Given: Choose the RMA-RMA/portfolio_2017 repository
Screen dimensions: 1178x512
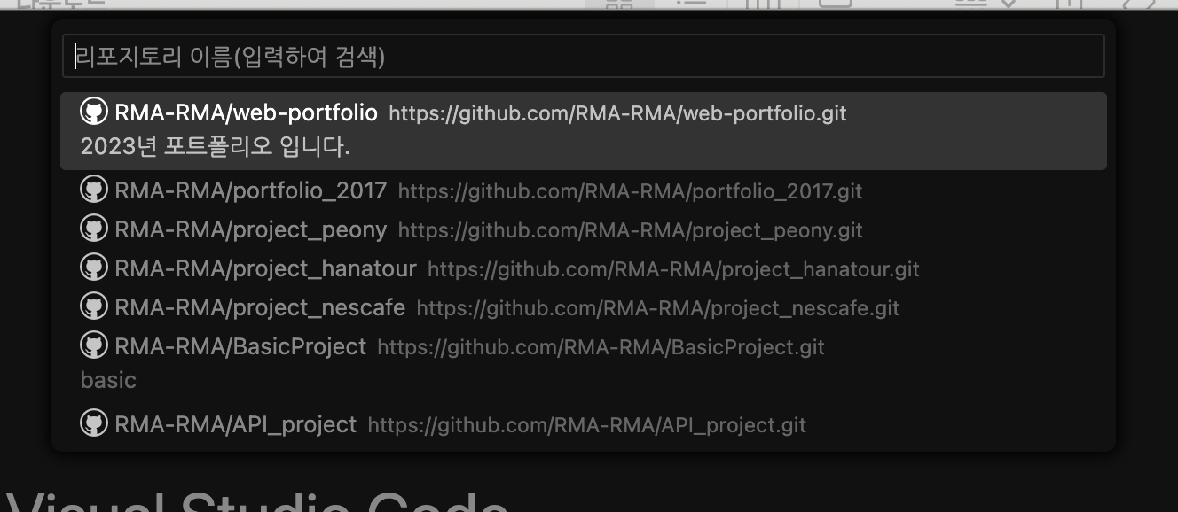Looking at the screenshot, I should pos(251,190).
